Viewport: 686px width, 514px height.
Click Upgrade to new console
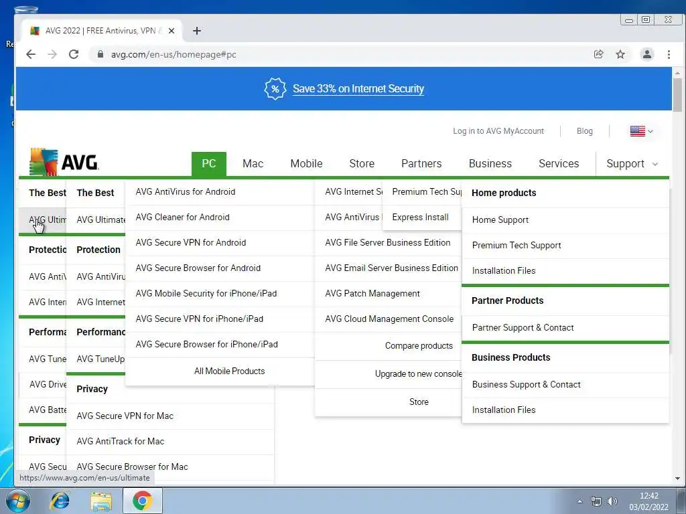click(419, 373)
